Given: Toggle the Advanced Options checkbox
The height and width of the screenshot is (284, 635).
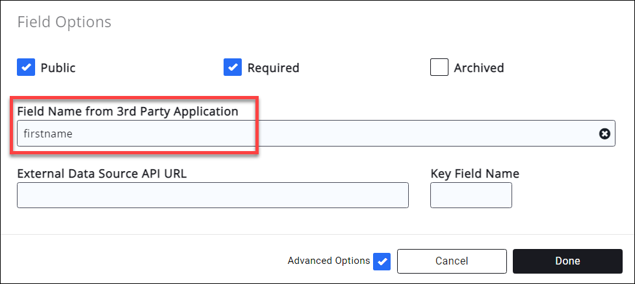Looking at the screenshot, I should click(382, 261).
